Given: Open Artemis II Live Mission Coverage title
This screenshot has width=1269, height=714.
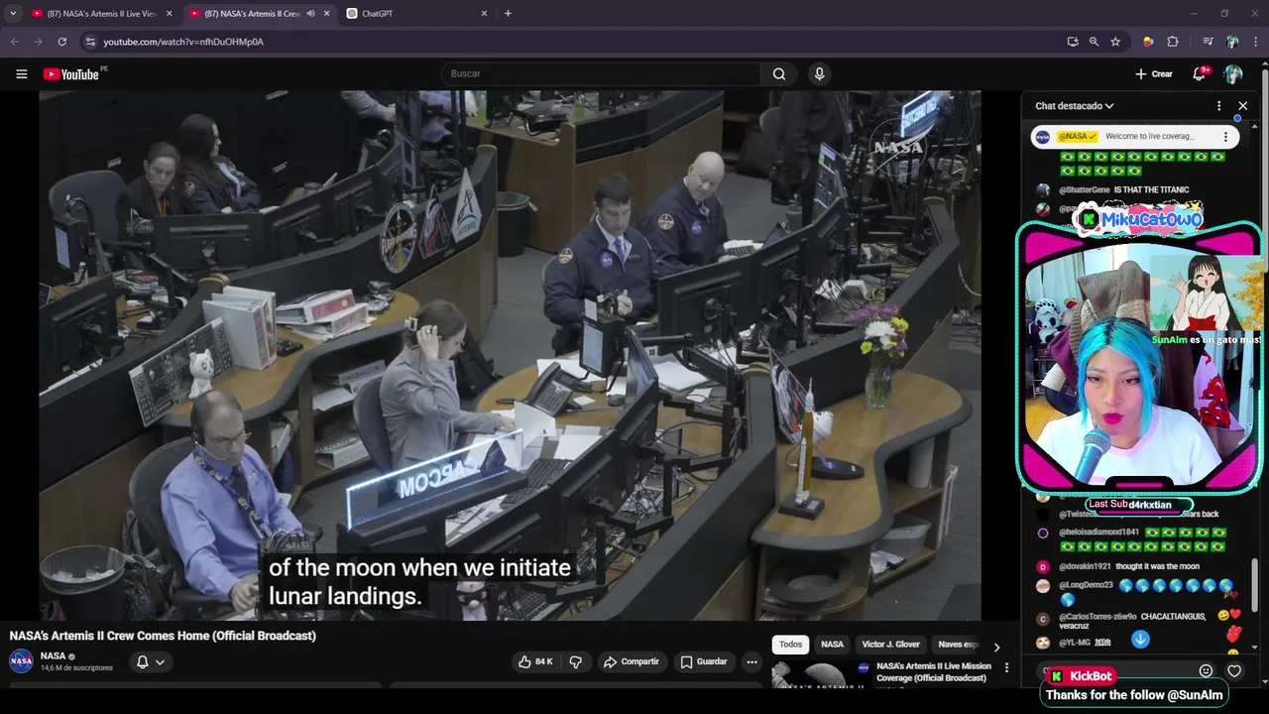Looking at the screenshot, I should pyautogui.click(x=933, y=672).
